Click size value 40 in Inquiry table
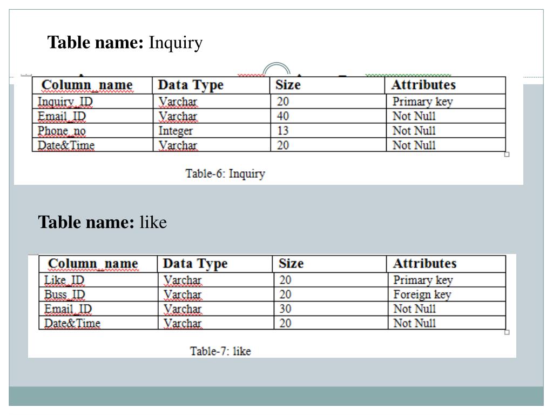Viewport: 553px width, 415px height. pos(328,116)
